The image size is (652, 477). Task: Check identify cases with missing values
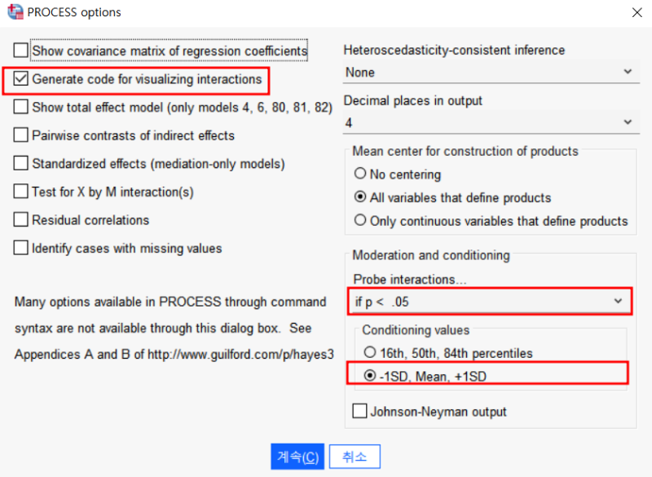pyautogui.click(x=20, y=248)
